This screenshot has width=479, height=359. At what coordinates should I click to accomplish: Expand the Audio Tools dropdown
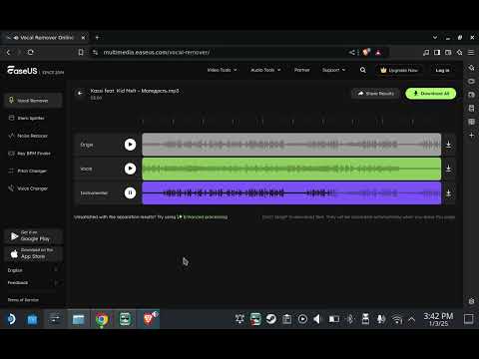(x=265, y=70)
